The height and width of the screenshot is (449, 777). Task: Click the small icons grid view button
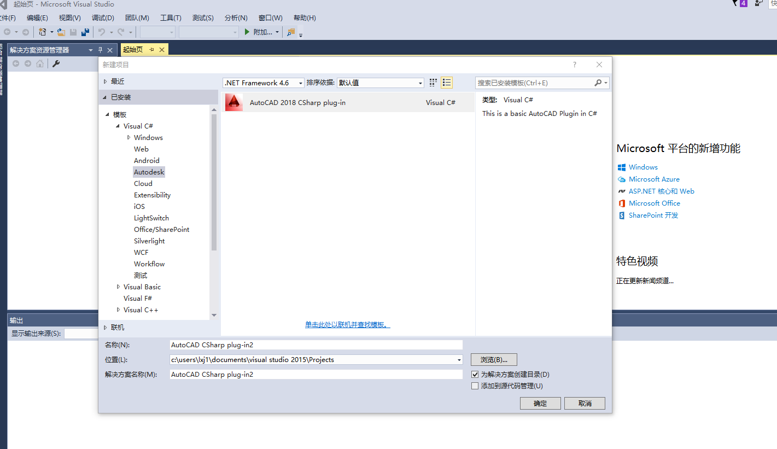coord(433,83)
